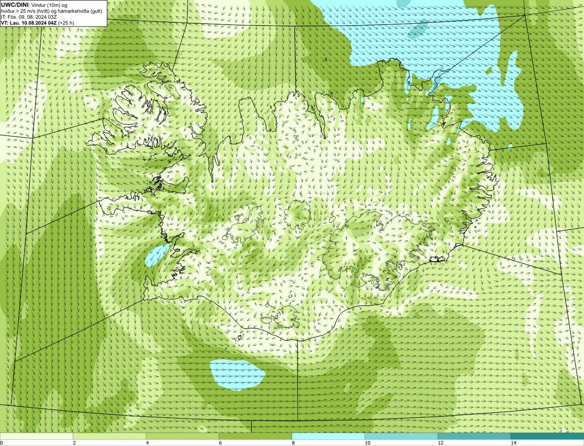This screenshot has width=584, height=446.
Task: Click the light green 2–4 legend swatch
Action: point(109,436)
